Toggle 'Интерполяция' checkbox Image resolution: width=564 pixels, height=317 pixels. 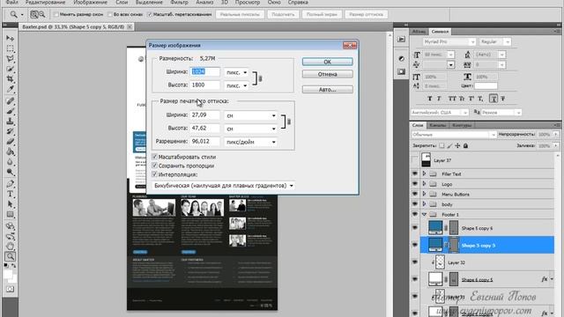coord(155,174)
